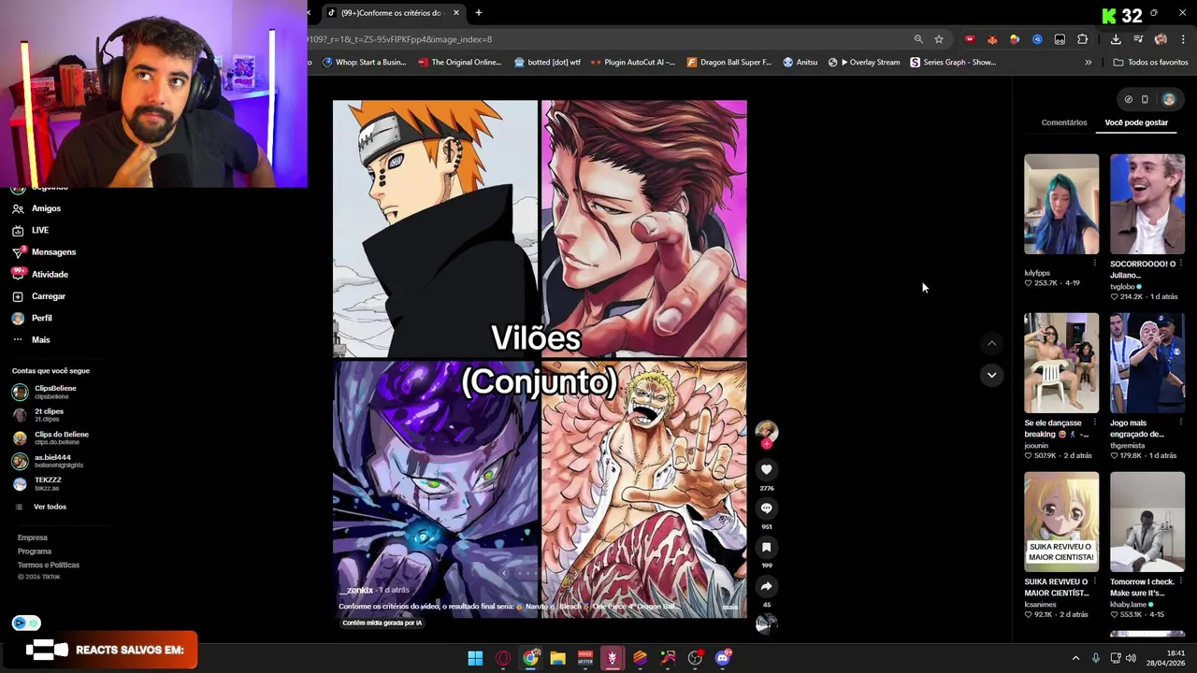1197x673 pixels.
Task: Go to next video with down arrow
Action: pyautogui.click(x=991, y=375)
